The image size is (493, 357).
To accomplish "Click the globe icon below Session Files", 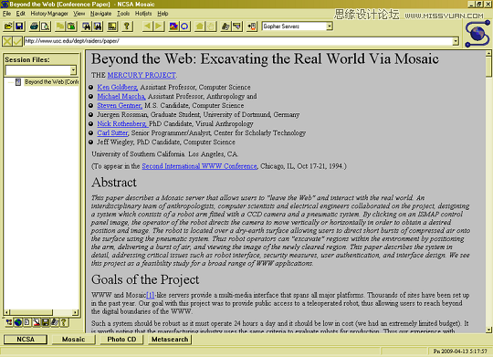I will (x=18, y=322).
